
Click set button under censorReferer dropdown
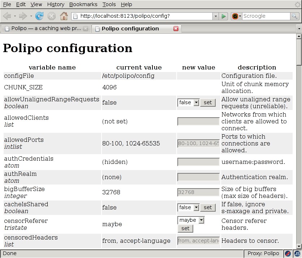[x=185, y=228]
